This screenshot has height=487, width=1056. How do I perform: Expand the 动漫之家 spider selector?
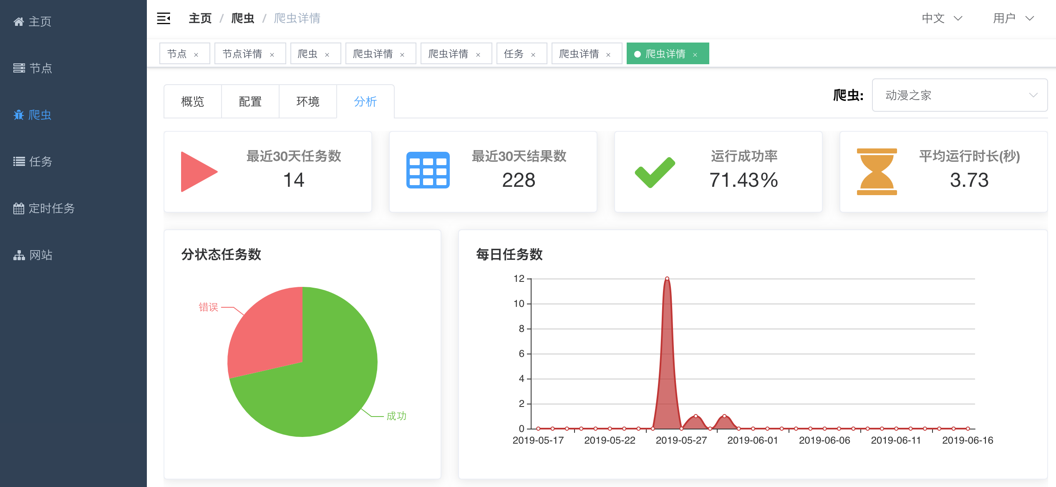pyautogui.click(x=959, y=95)
